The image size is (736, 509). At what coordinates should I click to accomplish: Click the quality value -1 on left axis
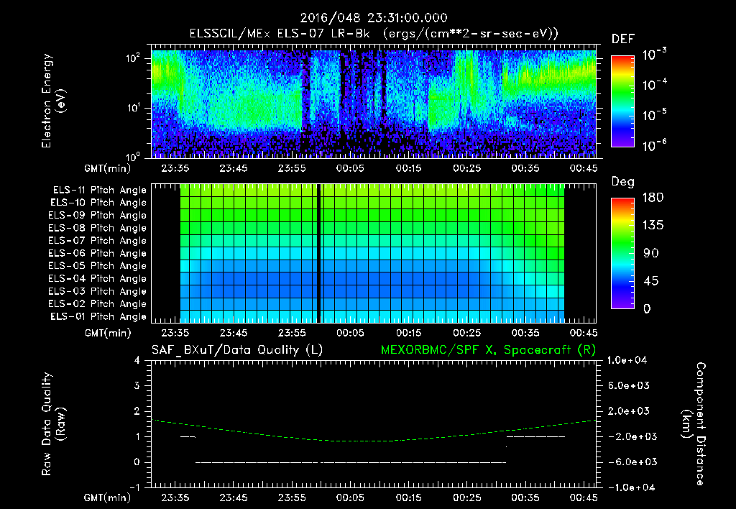(134, 487)
